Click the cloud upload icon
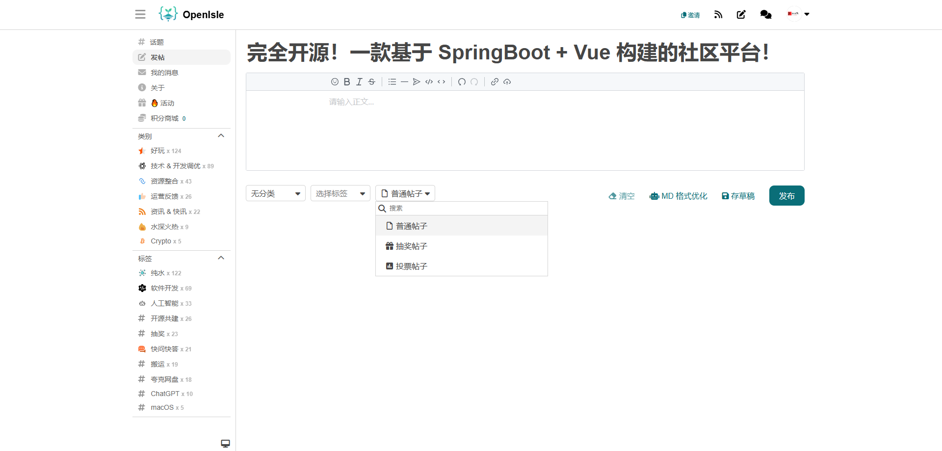This screenshot has width=942, height=451. (507, 82)
